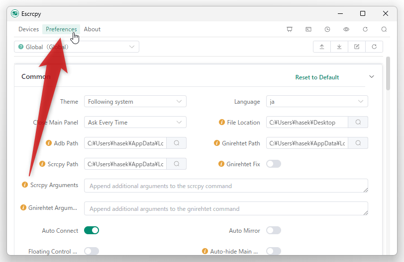Screen dimensions: 404x262
Task: Turn on the Gnirehtet Fix switch
Action: coord(274,164)
